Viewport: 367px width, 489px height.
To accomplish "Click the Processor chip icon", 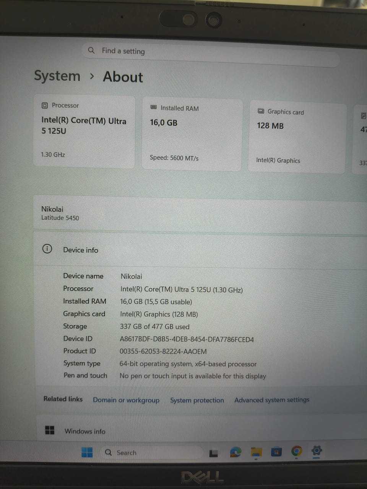I will coord(45,105).
